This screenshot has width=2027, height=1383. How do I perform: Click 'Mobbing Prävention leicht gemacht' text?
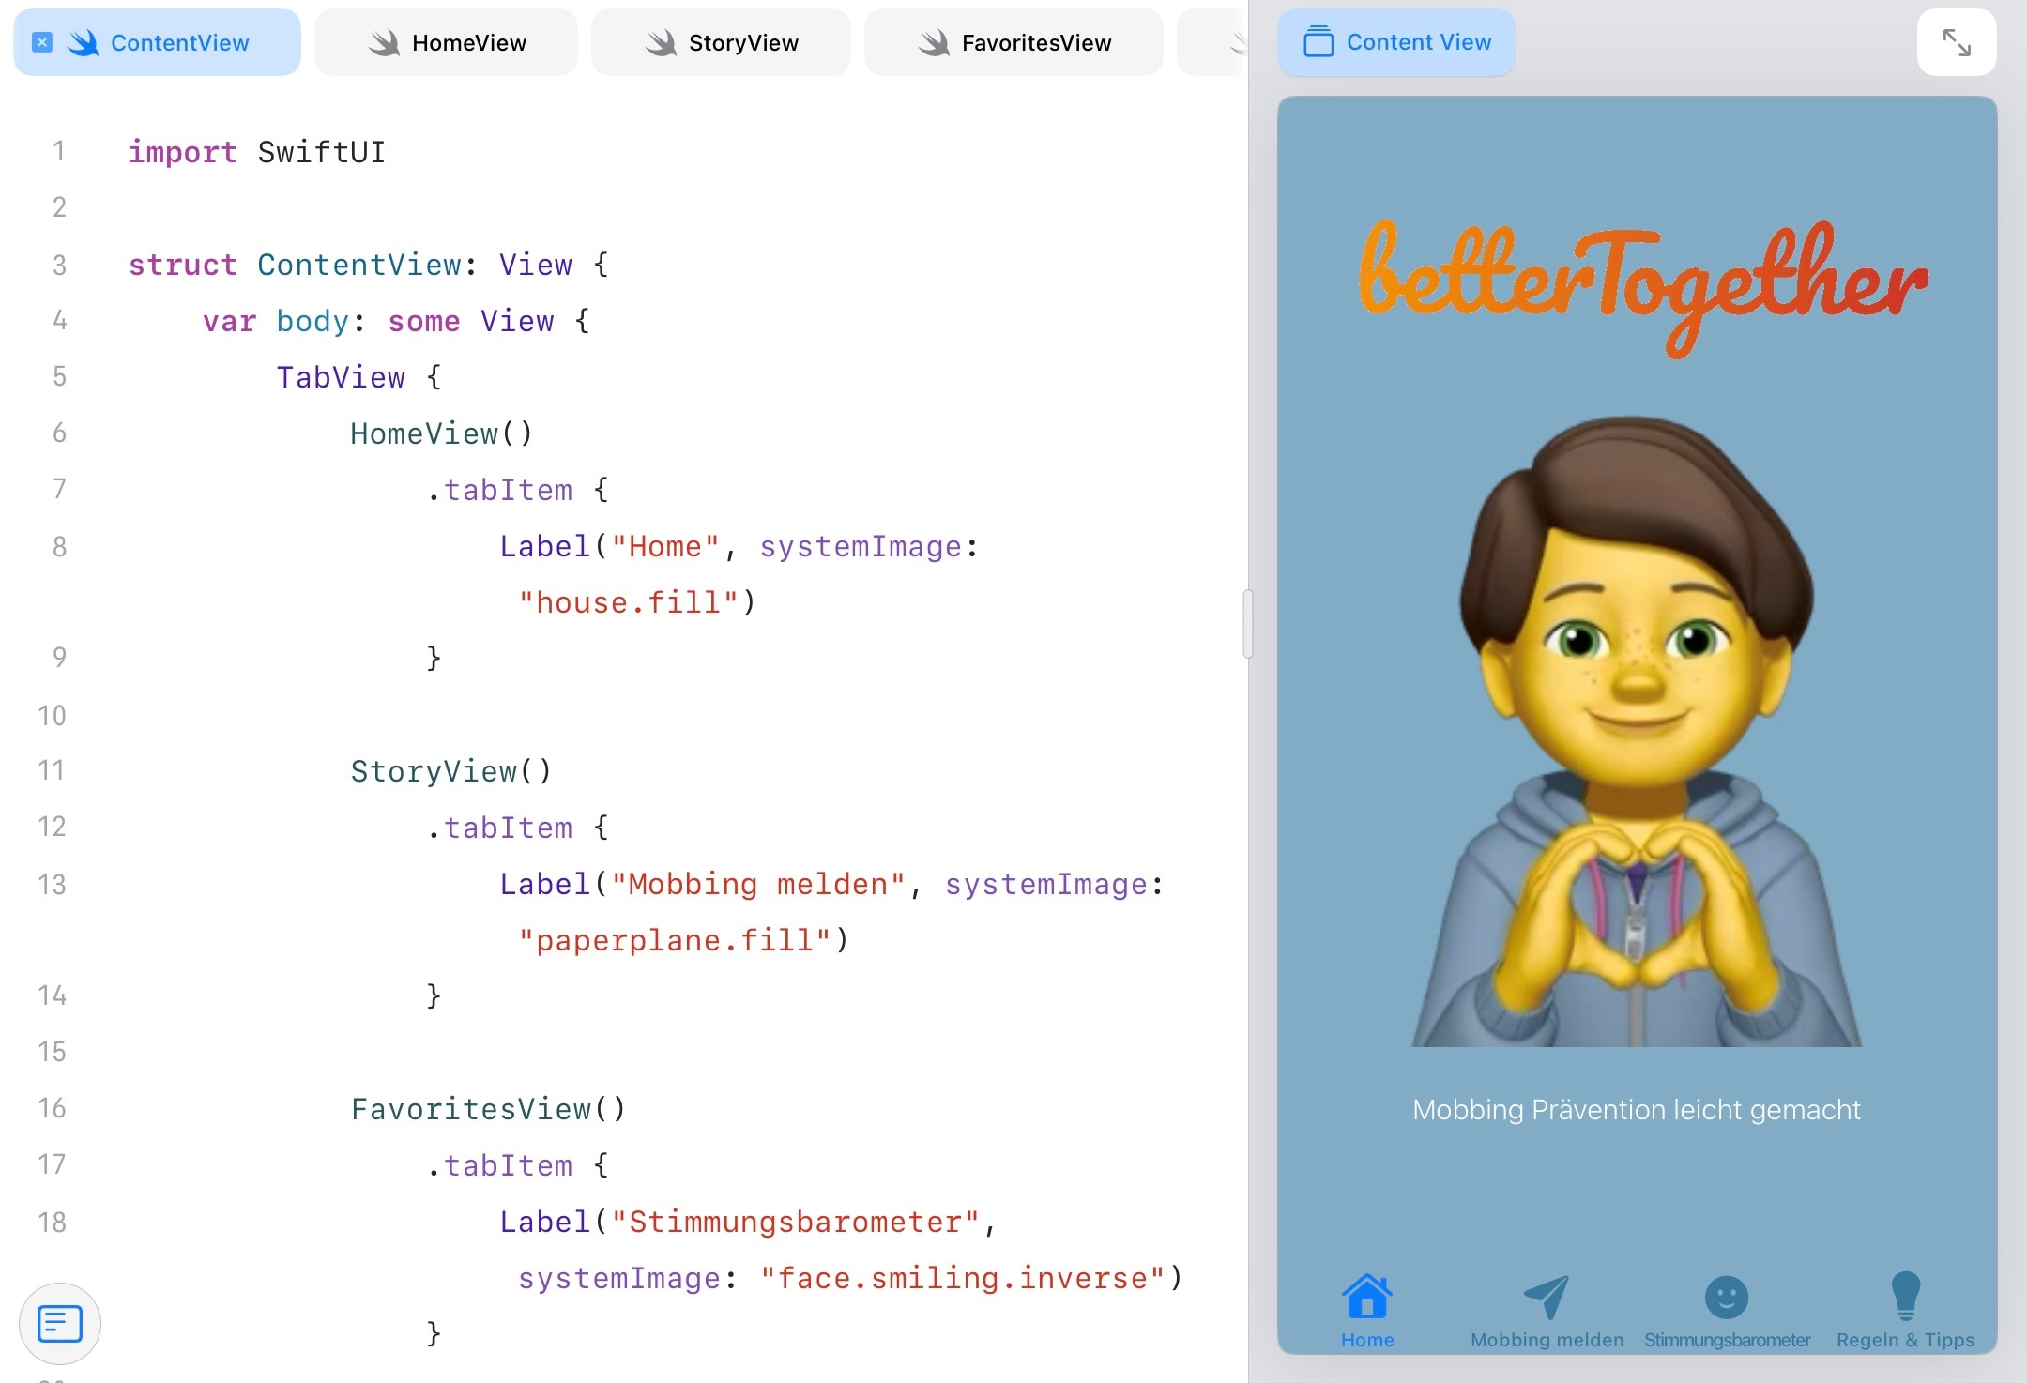pos(1637,1109)
